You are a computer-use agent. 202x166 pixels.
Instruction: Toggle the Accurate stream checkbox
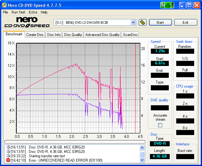[x=160, y=125]
